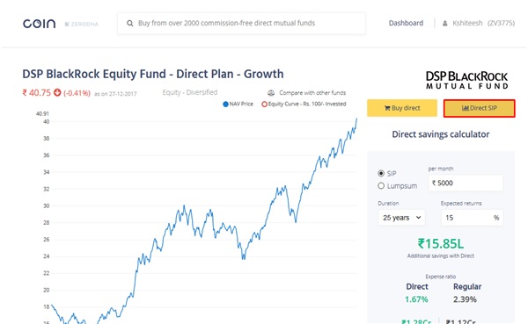The height and width of the screenshot is (324, 528).
Task: Click the red down-arrow NAV change icon
Action: [57, 92]
